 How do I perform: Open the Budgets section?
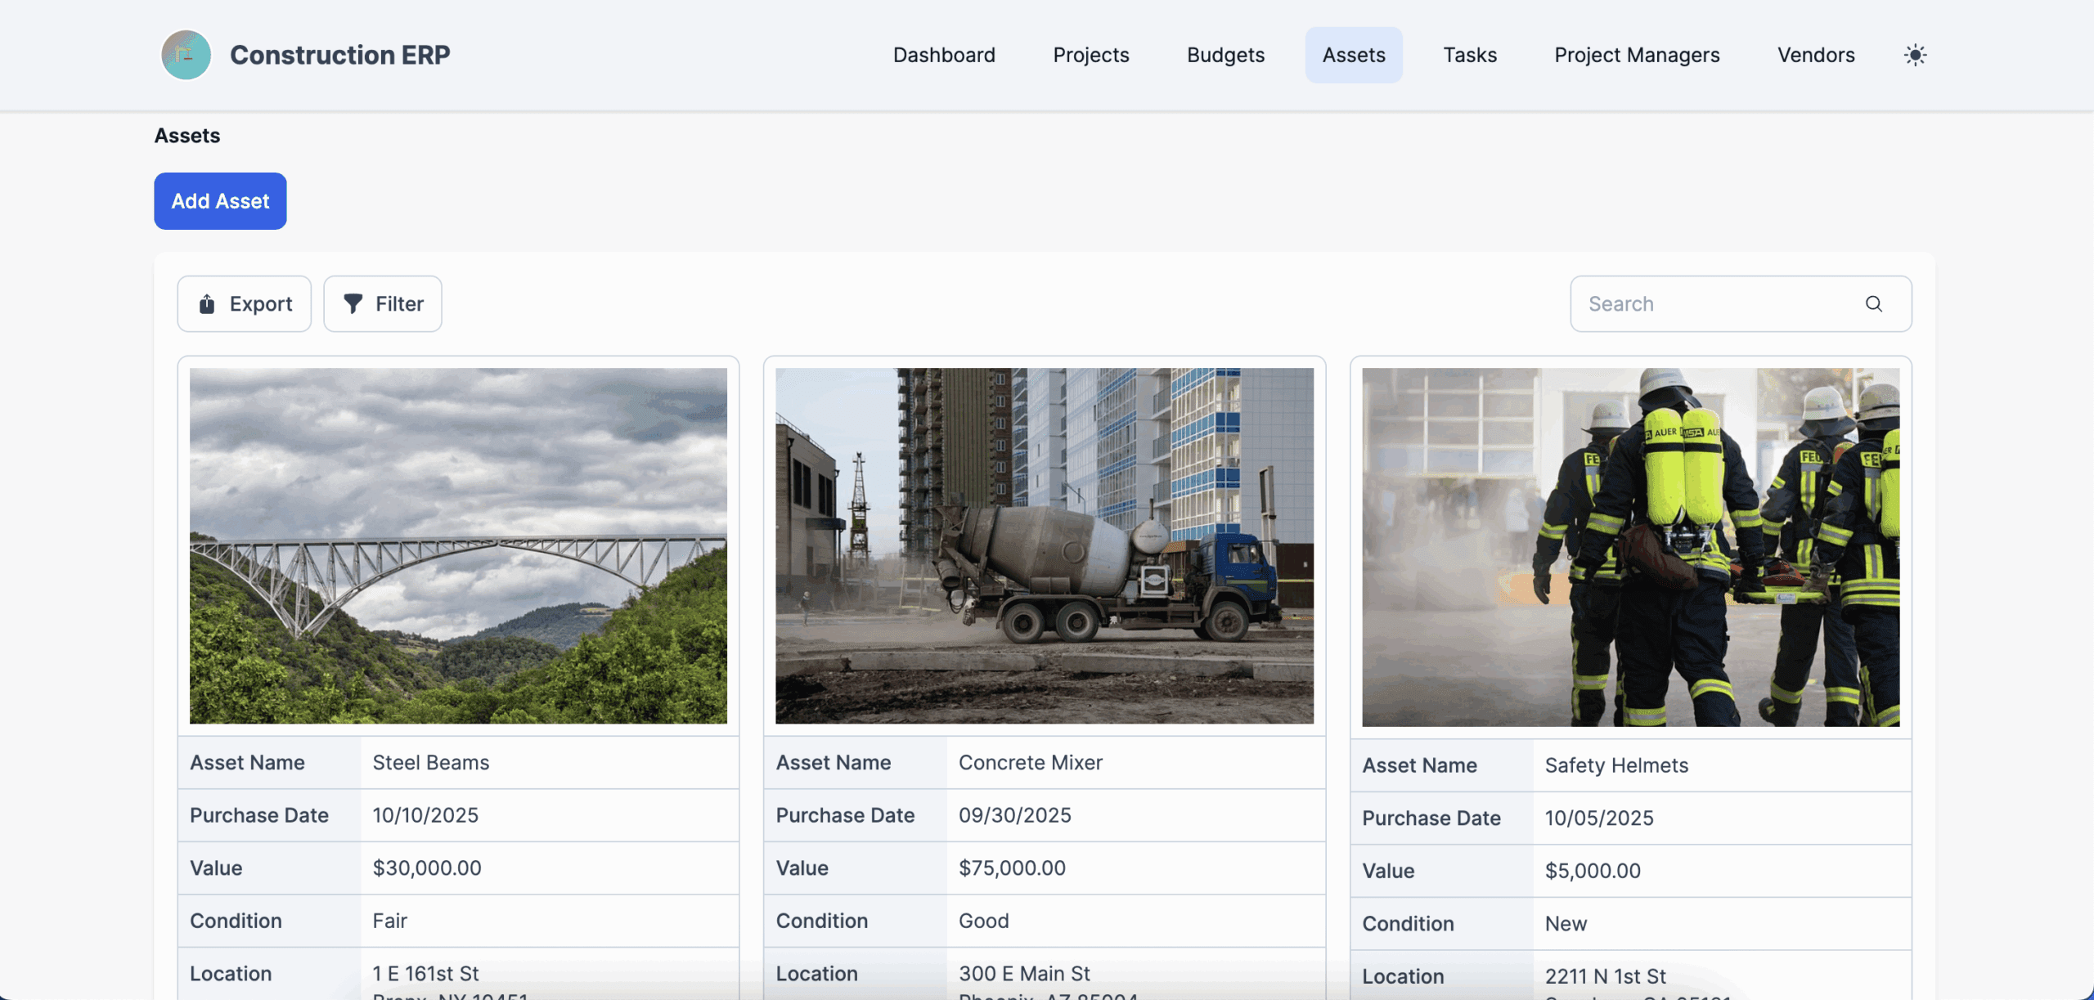(1225, 55)
